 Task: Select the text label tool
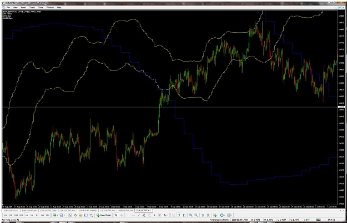(x=159, y=215)
